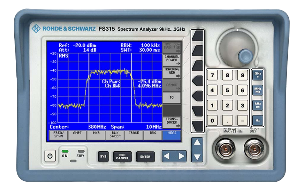
Task: Click the Ch Pwr -25.4 dBm value
Action: pos(149,81)
